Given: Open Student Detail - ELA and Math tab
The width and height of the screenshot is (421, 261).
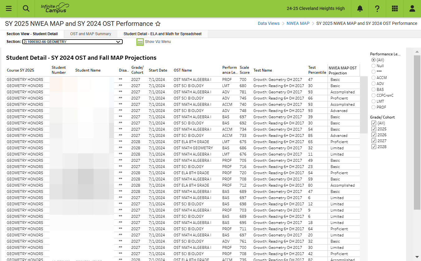Looking at the screenshot, I should [x=163, y=34].
